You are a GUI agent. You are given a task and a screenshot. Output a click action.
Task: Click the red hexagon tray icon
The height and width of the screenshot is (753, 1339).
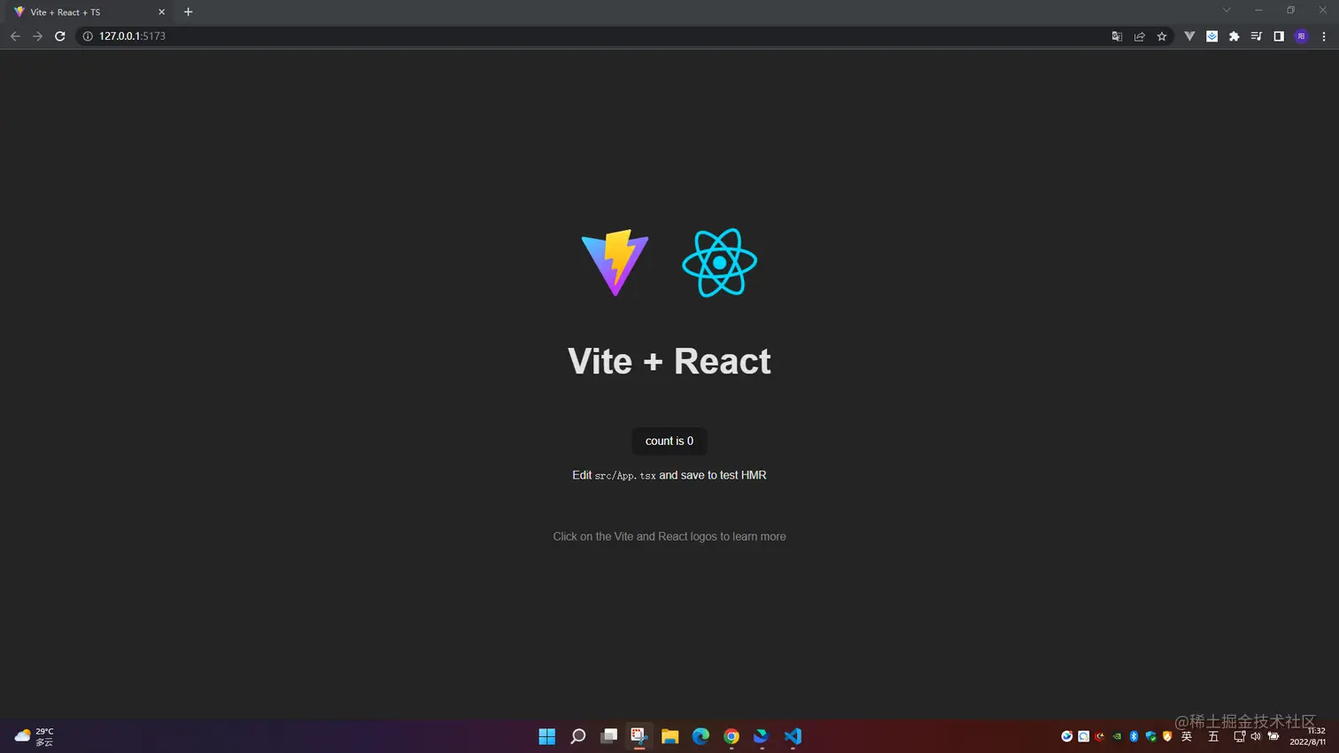point(1100,736)
